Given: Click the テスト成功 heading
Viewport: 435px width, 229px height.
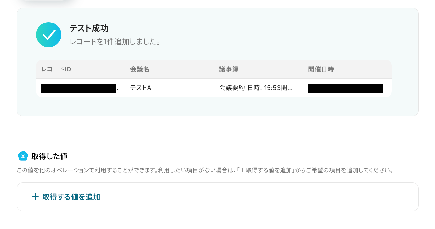Looking at the screenshot, I should coord(89,28).
